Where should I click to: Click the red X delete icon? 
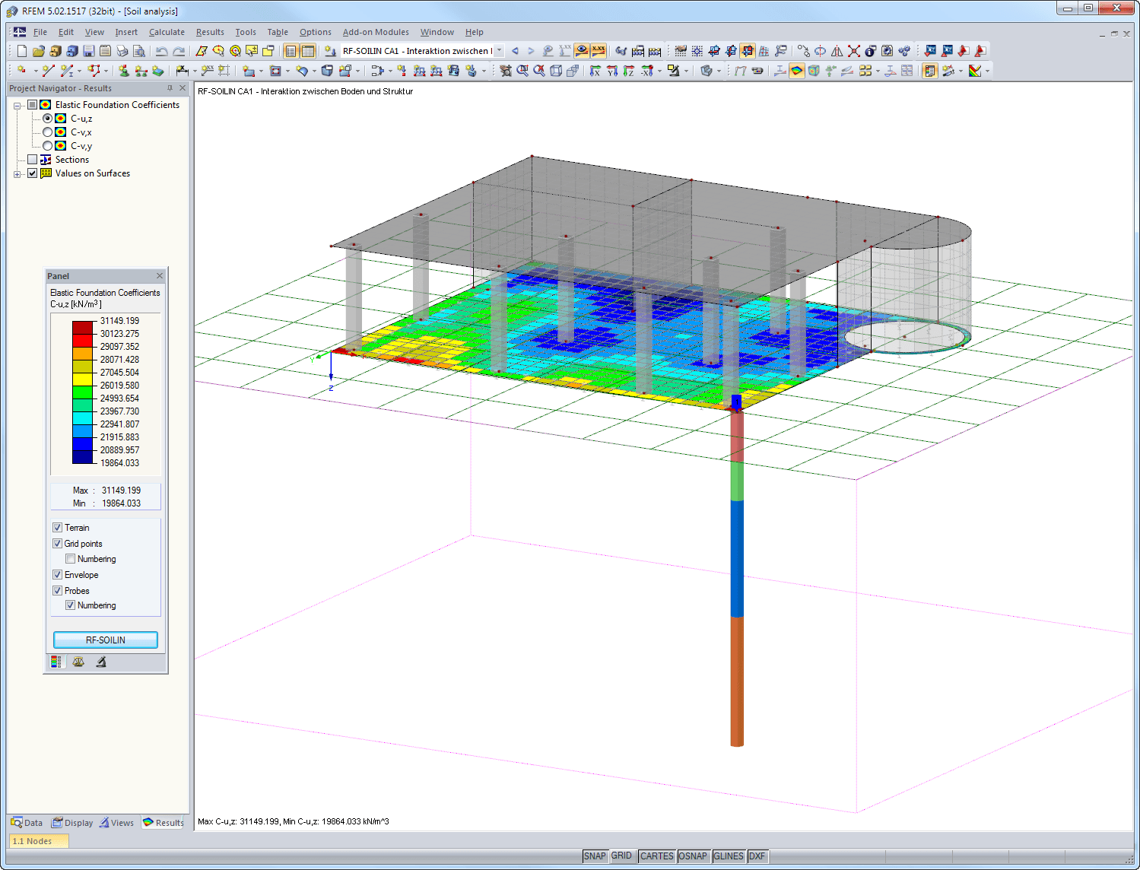(854, 51)
